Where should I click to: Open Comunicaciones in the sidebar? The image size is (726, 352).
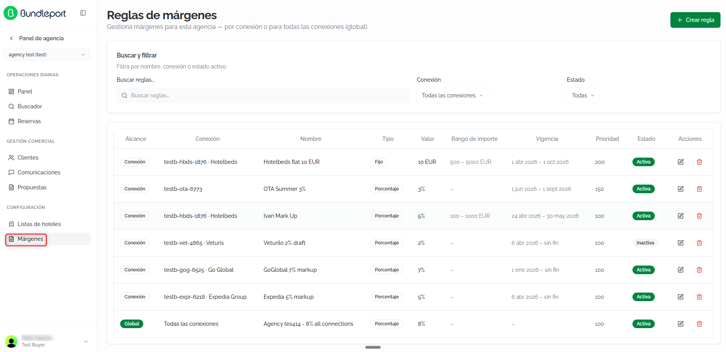(47, 172)
